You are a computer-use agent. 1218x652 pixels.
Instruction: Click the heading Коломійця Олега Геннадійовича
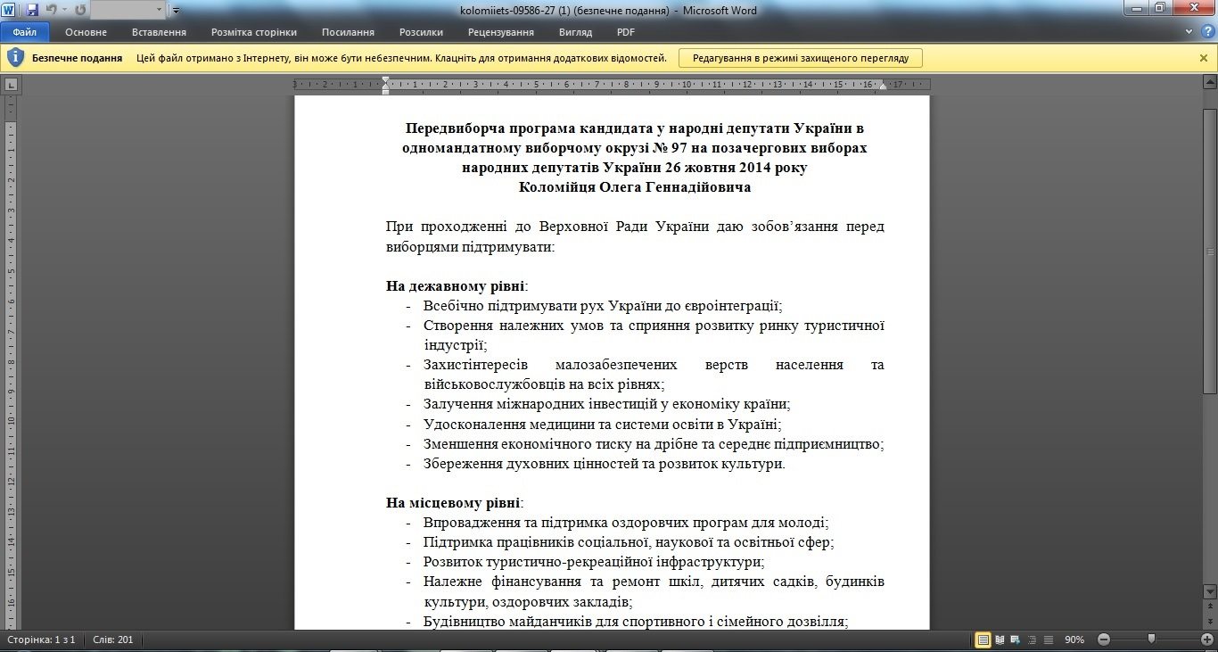pos(635,187)
